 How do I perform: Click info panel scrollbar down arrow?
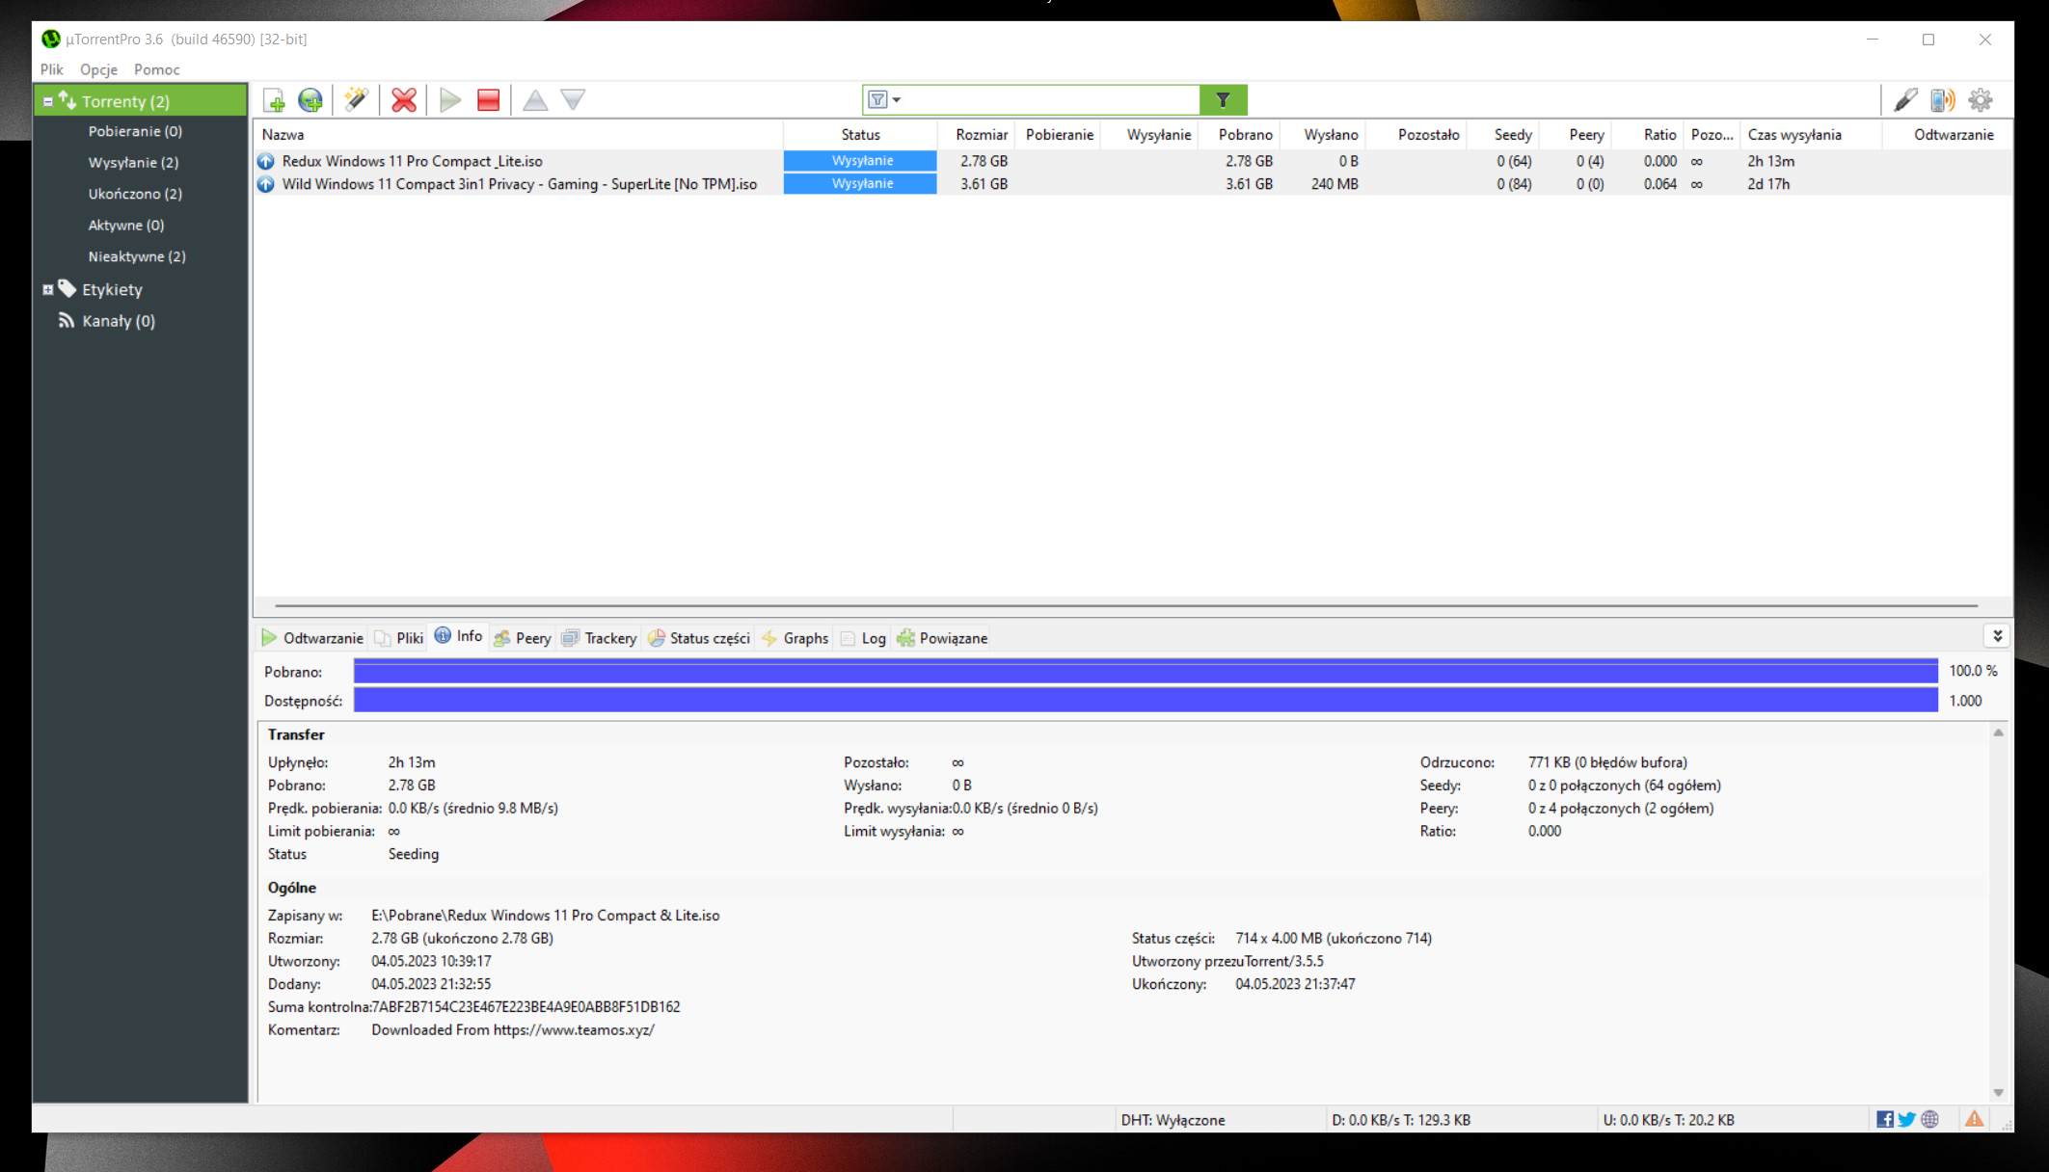coord(1999,1093)
